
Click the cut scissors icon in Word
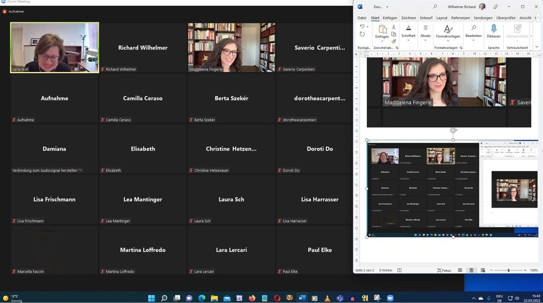[394, 27]
